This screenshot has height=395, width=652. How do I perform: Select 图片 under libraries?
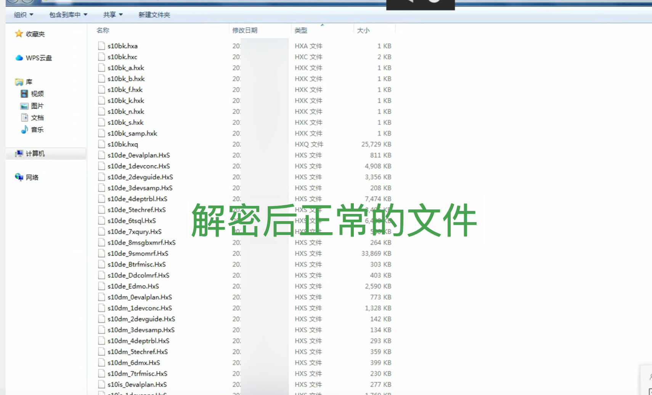coord(37,106)
